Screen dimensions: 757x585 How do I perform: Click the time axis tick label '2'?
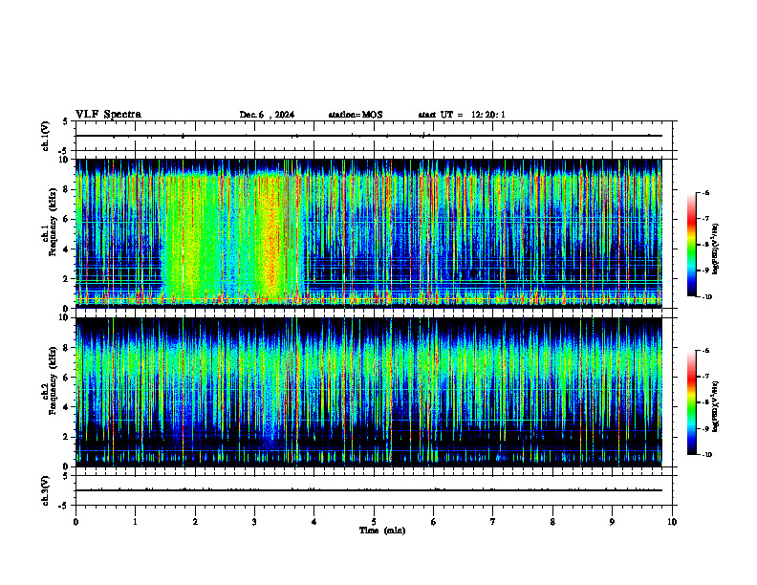click(x=195, y=522)
